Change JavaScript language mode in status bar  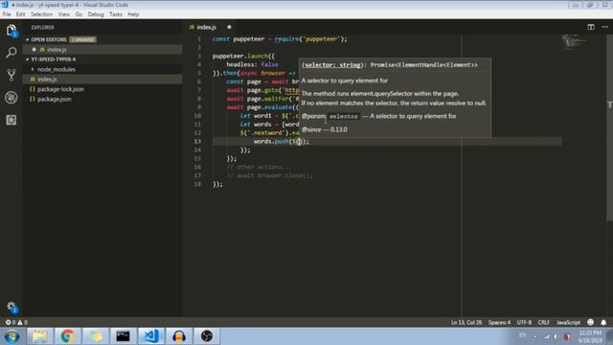click(568, 322)
